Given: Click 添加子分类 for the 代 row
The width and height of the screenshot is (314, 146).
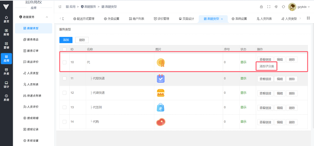Looking at the screenshot, I should (267, 66).
